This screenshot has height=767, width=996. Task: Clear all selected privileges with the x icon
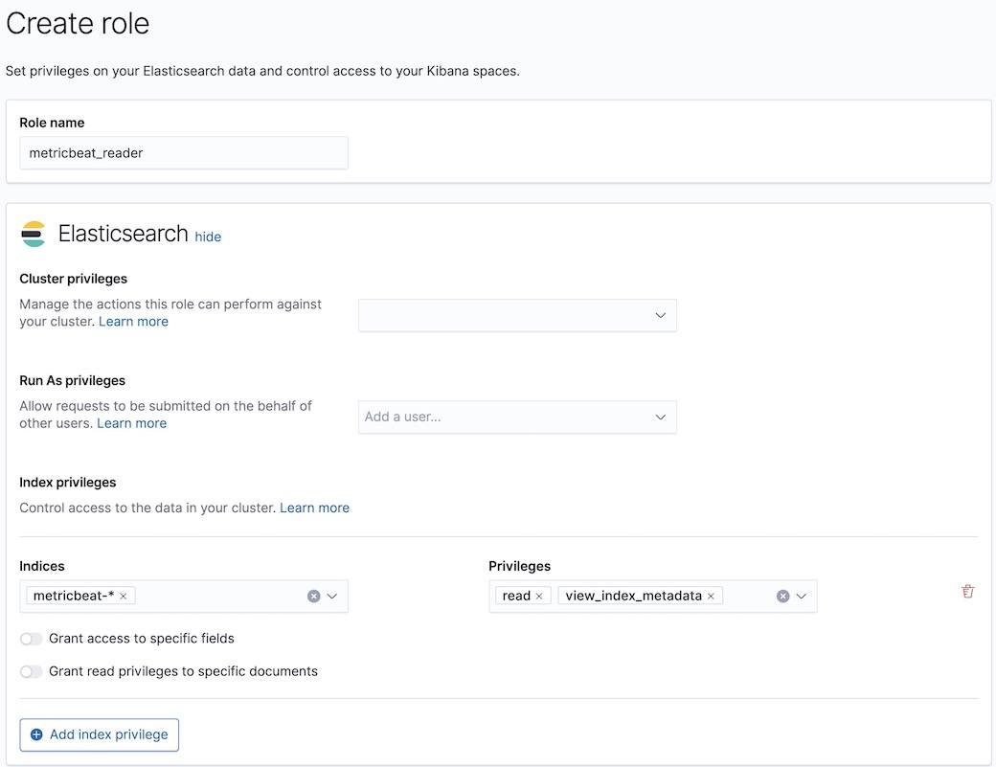coord(782,595)
